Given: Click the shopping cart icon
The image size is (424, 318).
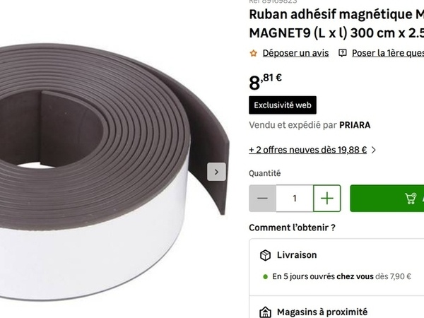Looking at the screenshot, I should tap(411, 198).
